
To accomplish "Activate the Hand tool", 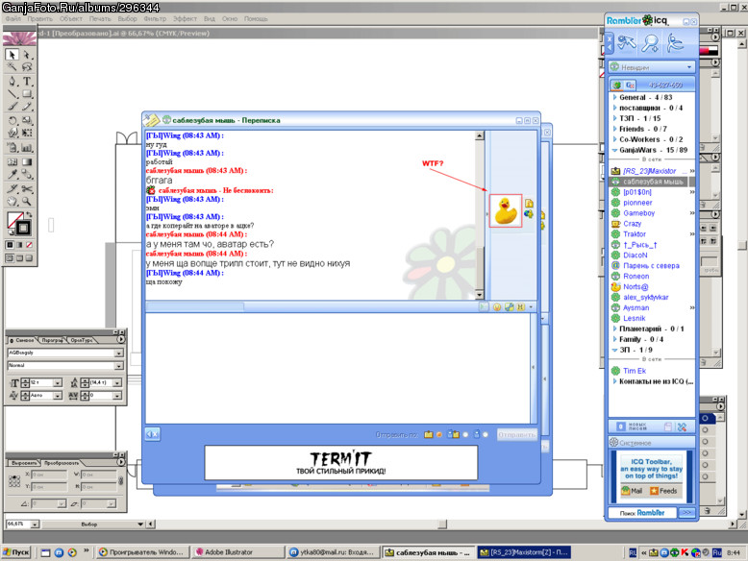I will click(12, 202).
